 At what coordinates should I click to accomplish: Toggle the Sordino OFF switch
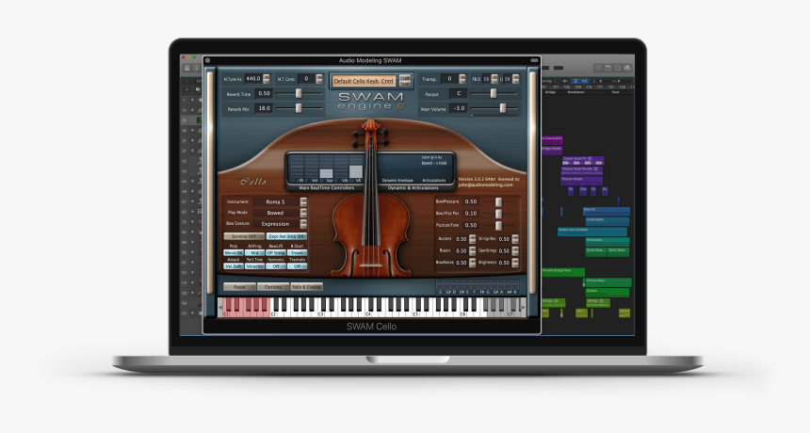[244, 236]
